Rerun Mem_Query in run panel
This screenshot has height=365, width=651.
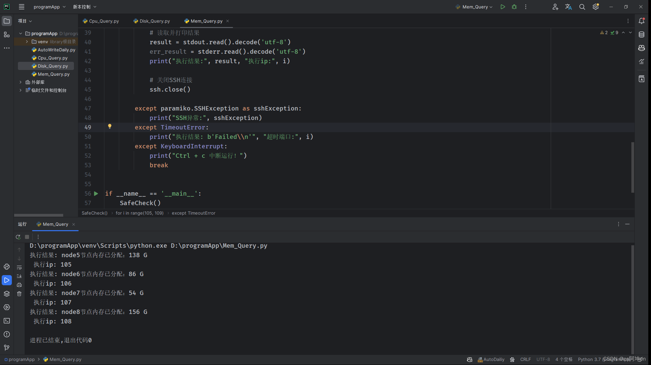[18, 237]
